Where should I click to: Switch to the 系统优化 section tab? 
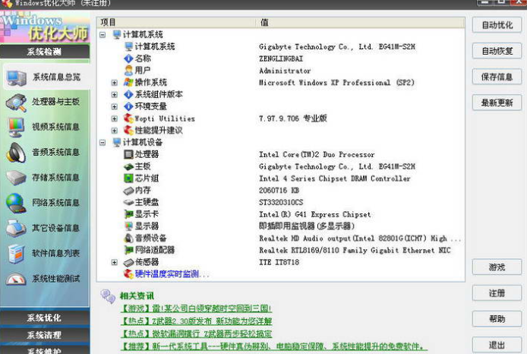click(x=45, y=318)
